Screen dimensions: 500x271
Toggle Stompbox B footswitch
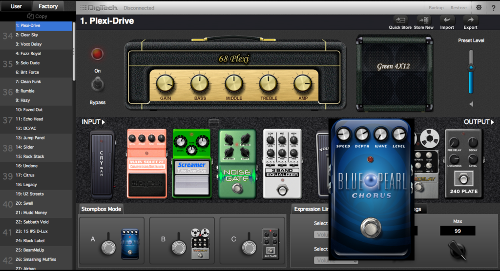tap(179, 247)
